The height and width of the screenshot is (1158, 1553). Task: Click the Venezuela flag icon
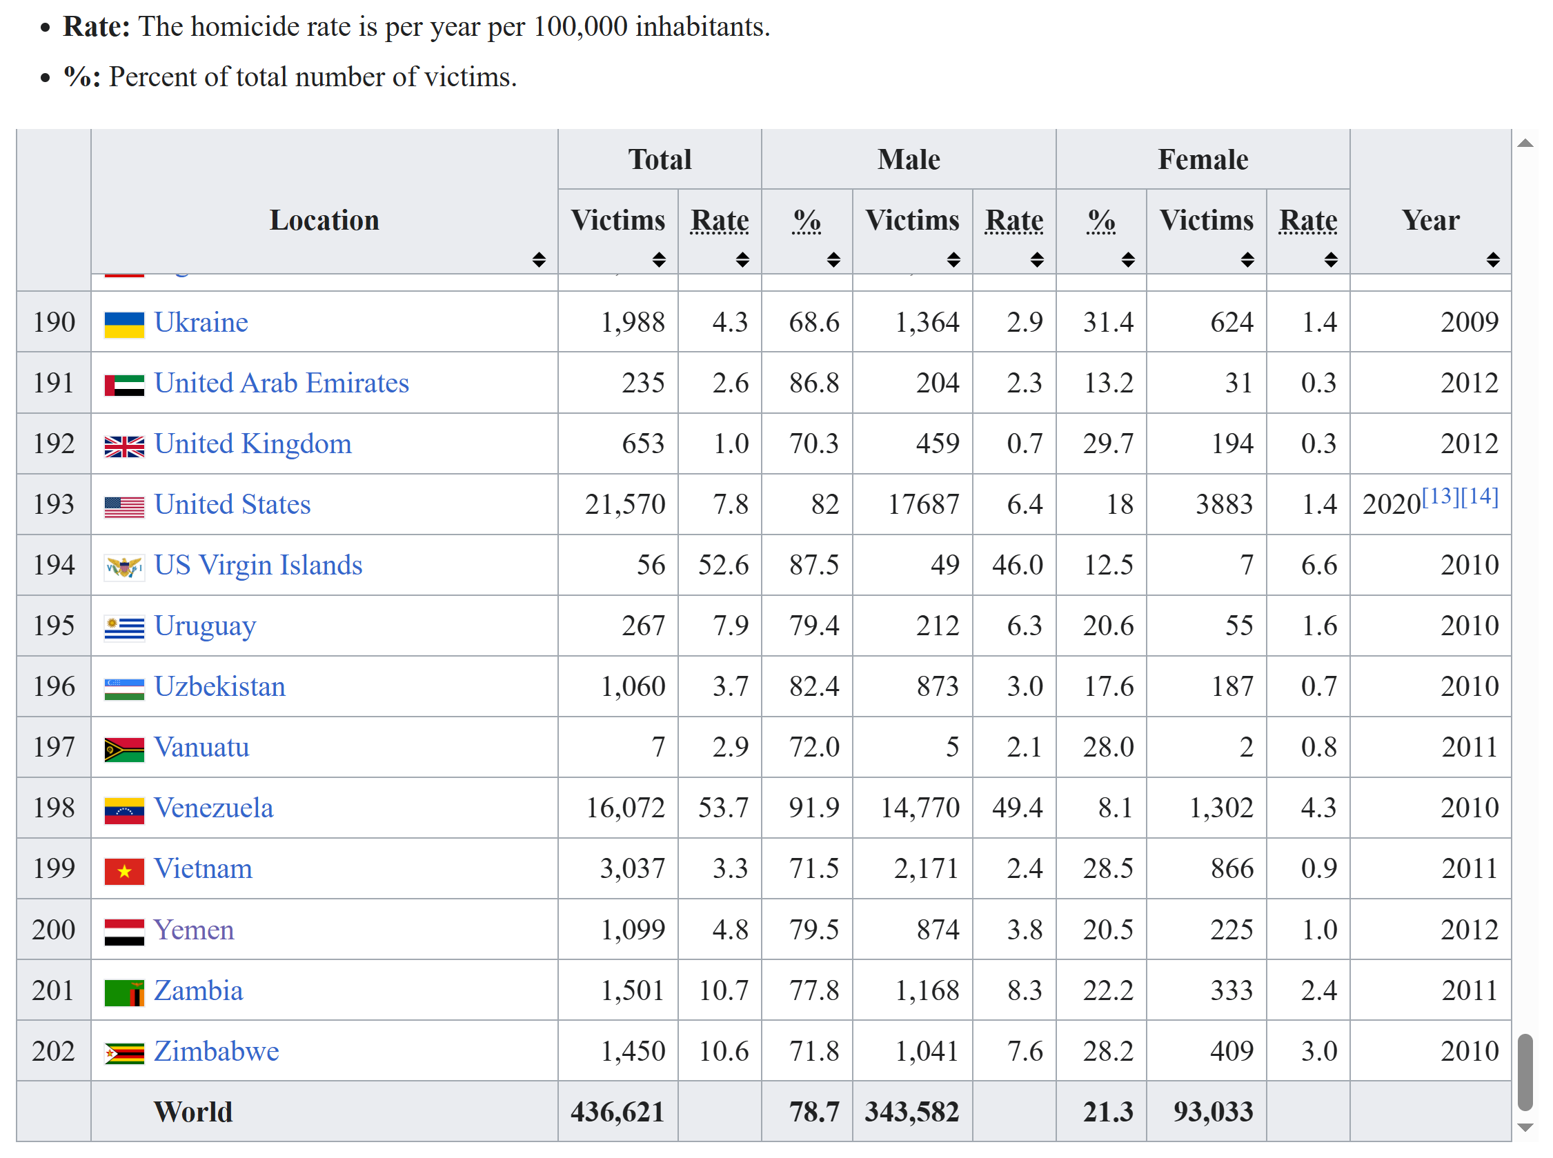coord(124,810)
